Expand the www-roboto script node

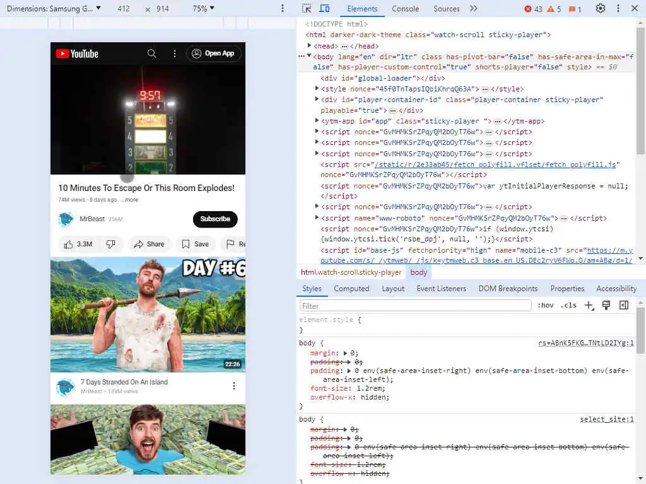[x=317, y=217]
